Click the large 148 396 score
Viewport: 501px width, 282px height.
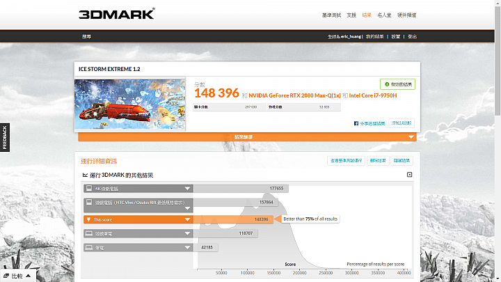(x=216, y=93)
